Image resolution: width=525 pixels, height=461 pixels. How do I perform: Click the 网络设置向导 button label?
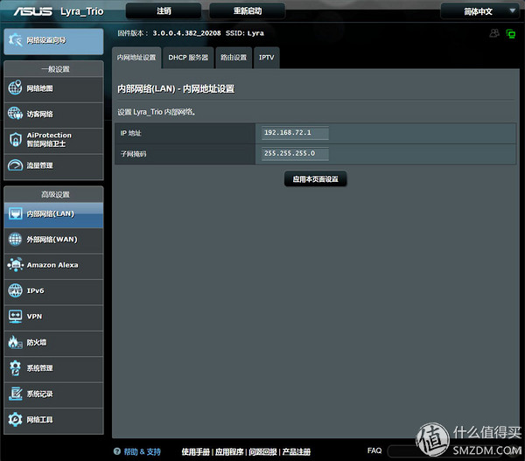pos(46,40)
